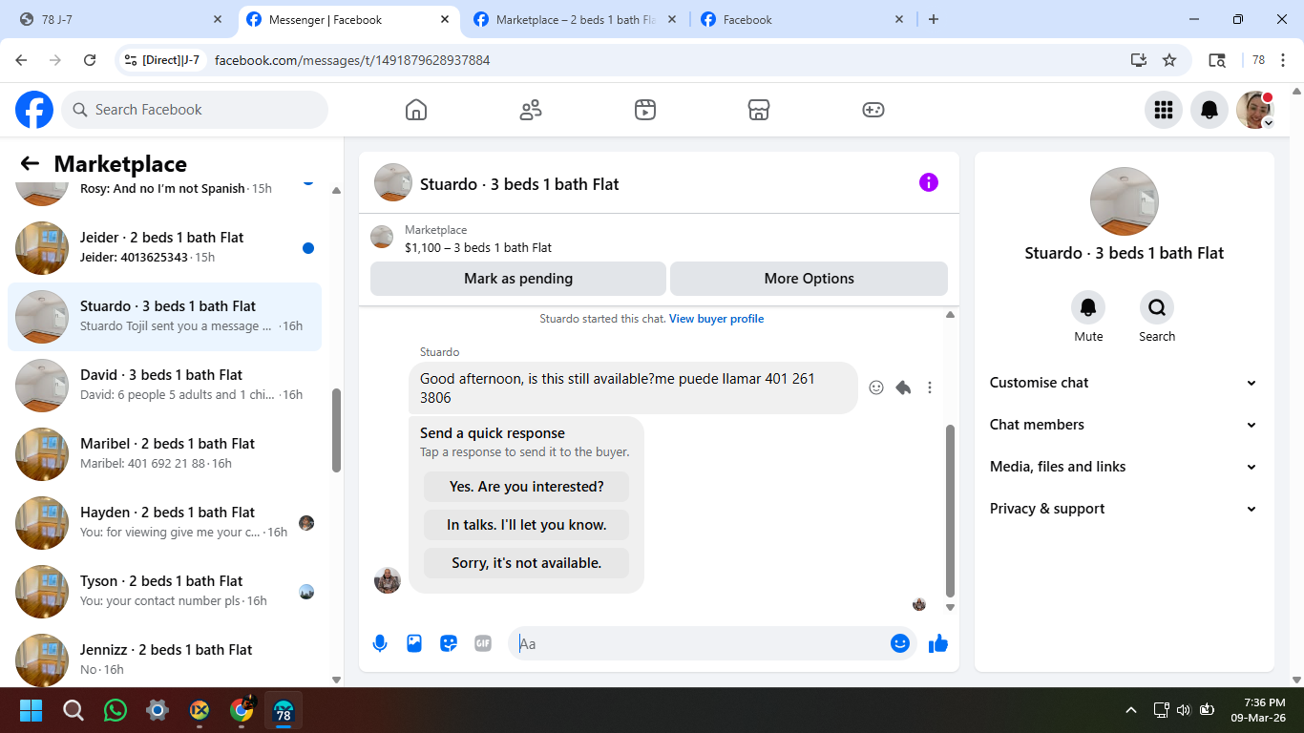Click More Options button
1304x733 pixels.
809,279
